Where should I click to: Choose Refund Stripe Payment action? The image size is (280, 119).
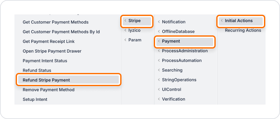[x=68, y=80]
